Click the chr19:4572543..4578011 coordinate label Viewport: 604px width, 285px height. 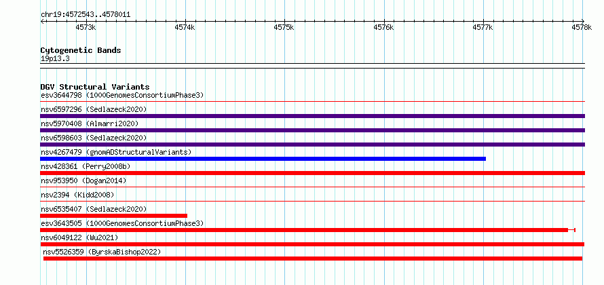86,15
